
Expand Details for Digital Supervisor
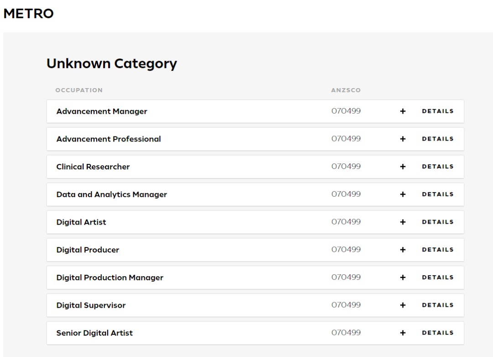point(437,305)
